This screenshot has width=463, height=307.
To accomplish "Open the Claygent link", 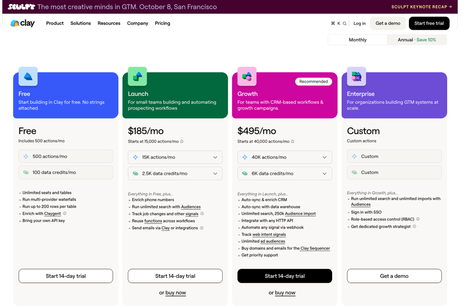I will [52, 213].
